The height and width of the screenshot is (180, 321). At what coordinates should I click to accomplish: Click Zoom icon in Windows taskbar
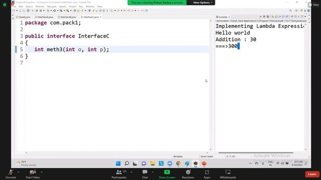click(170, 163)
